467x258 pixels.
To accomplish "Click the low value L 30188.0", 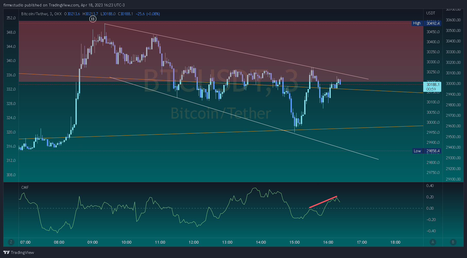I will [x=108, y=14].
